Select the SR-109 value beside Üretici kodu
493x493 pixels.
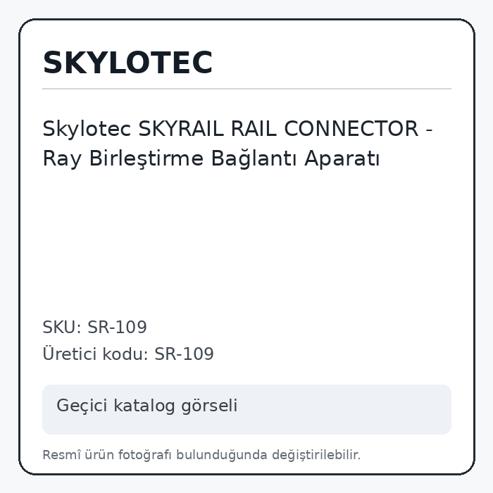point(184,354)
